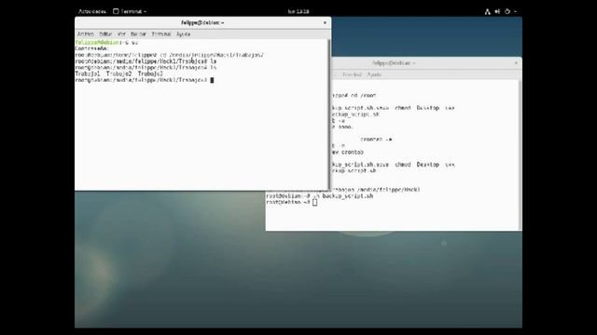Close the front terminal window

coord(325,22)
